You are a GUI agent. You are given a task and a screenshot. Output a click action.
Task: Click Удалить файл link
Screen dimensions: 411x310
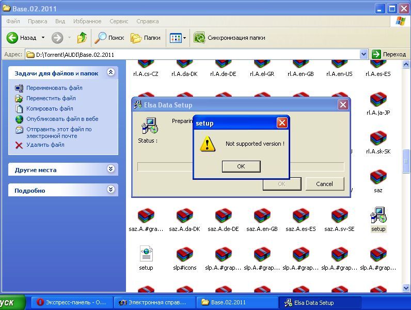45,145
